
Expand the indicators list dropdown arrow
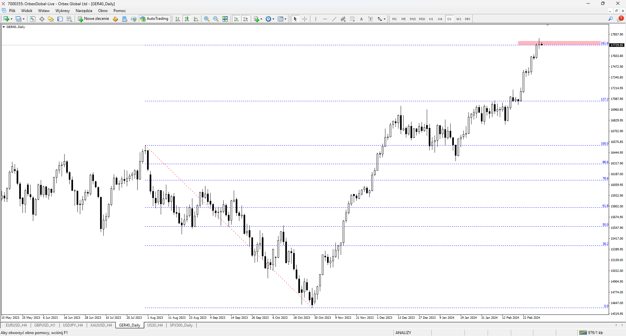tap(261, 19)
